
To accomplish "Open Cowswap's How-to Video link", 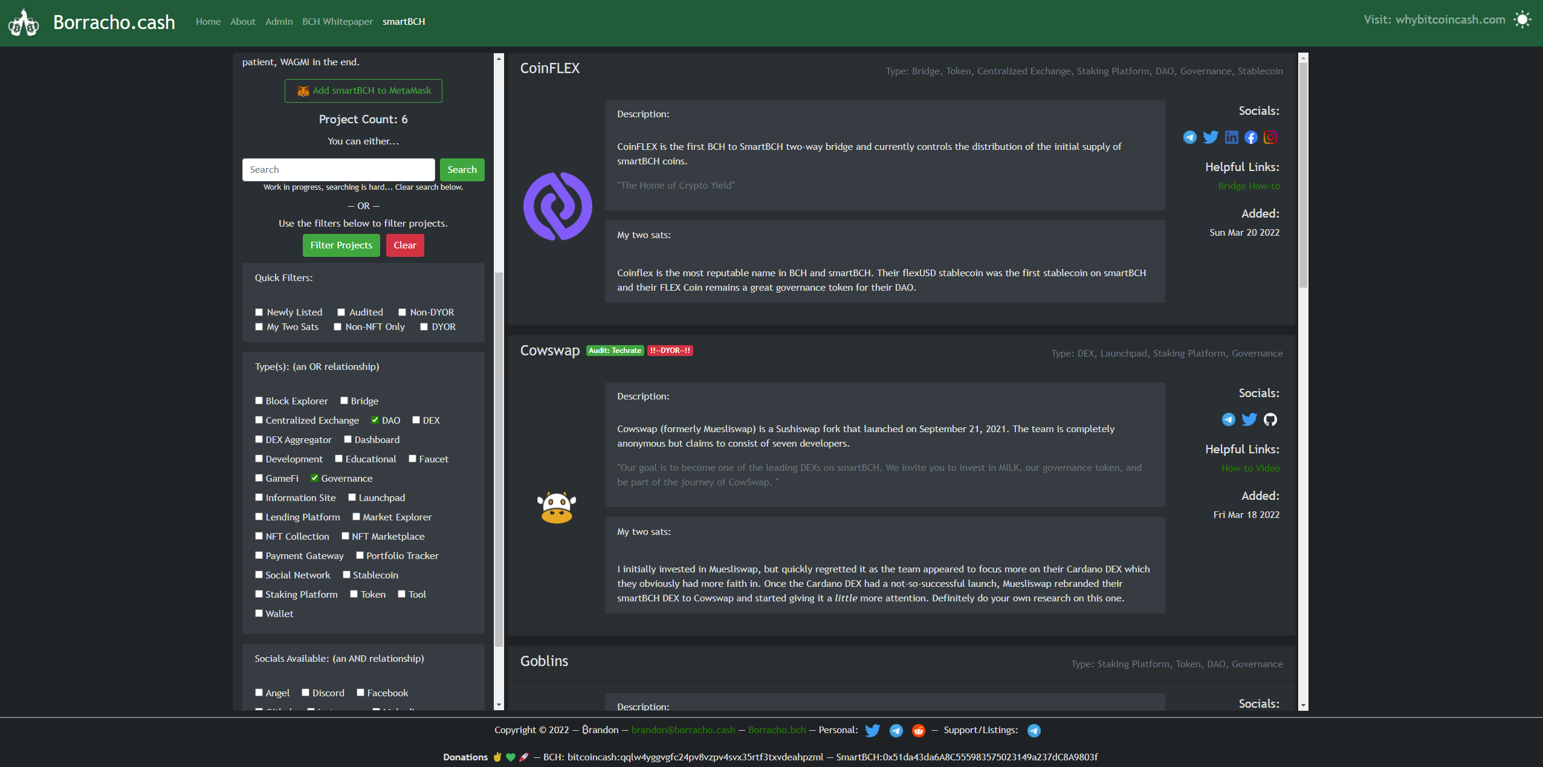I will coord(1250,468).
